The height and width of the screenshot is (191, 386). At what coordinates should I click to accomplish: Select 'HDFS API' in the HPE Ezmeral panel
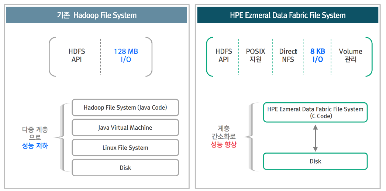coord(224,55)
